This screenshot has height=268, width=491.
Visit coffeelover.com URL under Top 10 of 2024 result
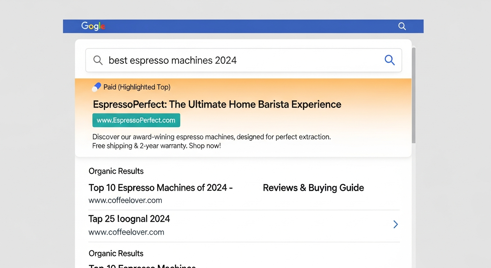(125, 200)
